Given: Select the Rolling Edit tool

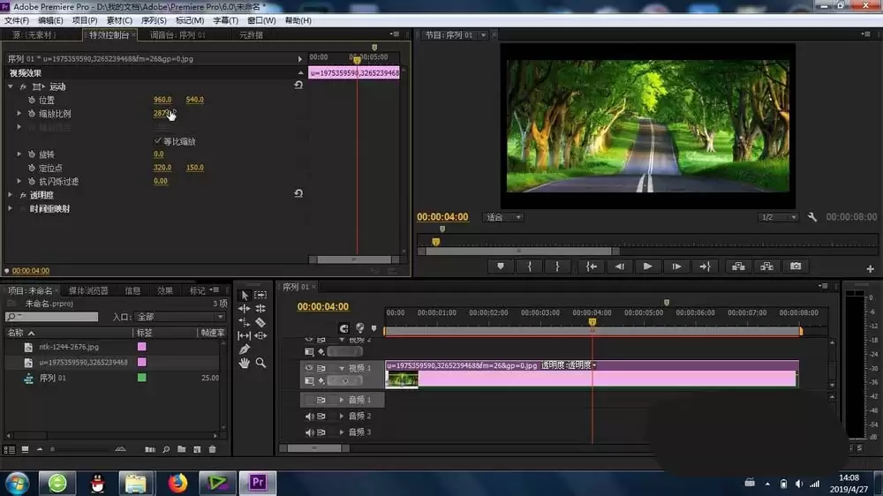Looking at the screenshot, I should (260, 309).
